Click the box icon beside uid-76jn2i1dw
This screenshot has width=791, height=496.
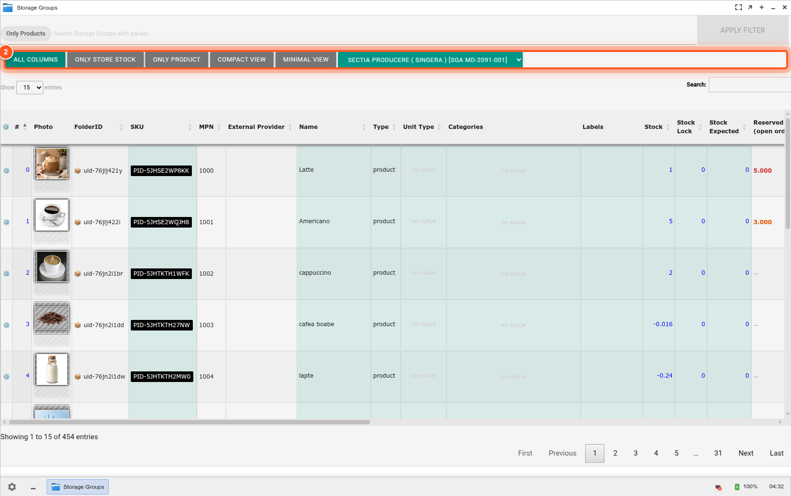77,377
